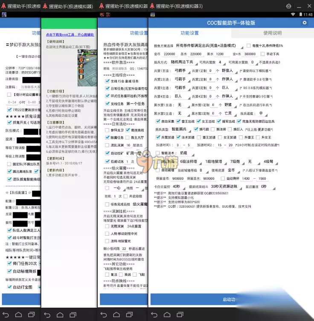The height and width of the screenshot is (321, 314).
Task: Tap recent apps button in 梦幻手游 window
Action: click(x=31, y=315)
